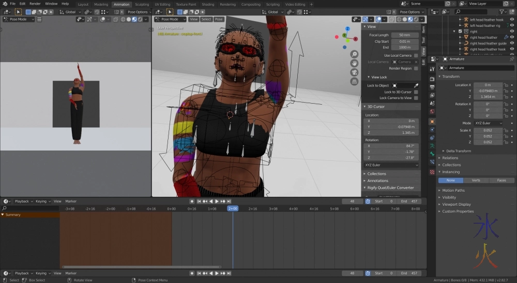Screen dimensions: 517x283
Task: Open the Render menu in top bar
Action: [35, 4]
